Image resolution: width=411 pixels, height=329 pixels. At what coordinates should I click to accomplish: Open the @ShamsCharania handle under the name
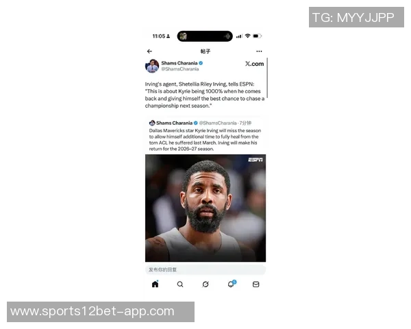(180, 69)
